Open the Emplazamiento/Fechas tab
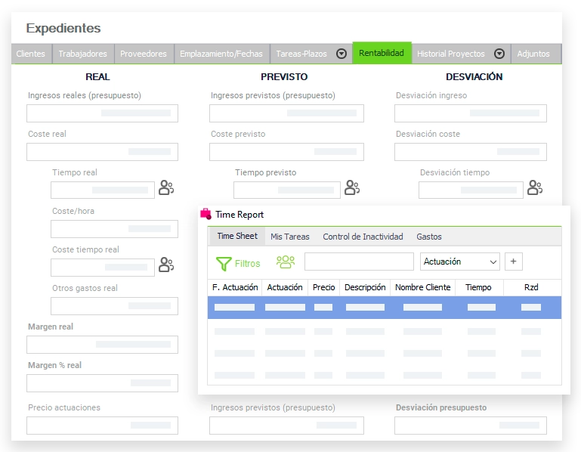The height and width of the screenshot is (452, 581). (x=221, y=54)
